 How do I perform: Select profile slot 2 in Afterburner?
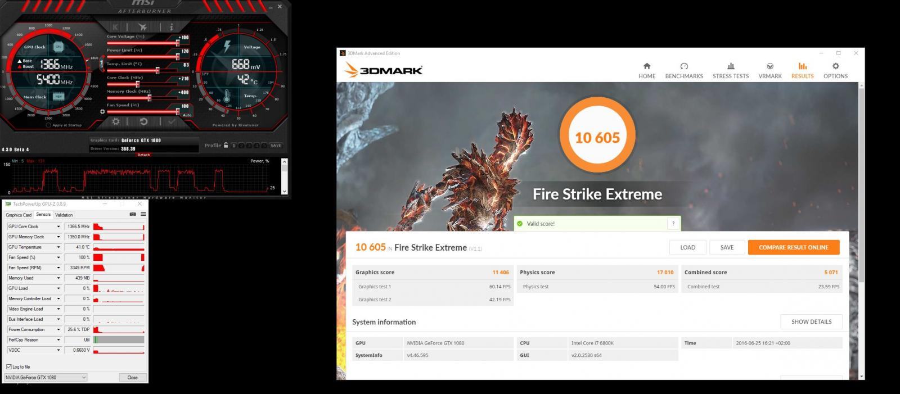[241, 146]
